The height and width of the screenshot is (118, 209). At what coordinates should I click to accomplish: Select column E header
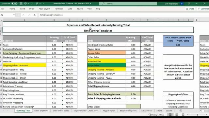coord(106,20)
